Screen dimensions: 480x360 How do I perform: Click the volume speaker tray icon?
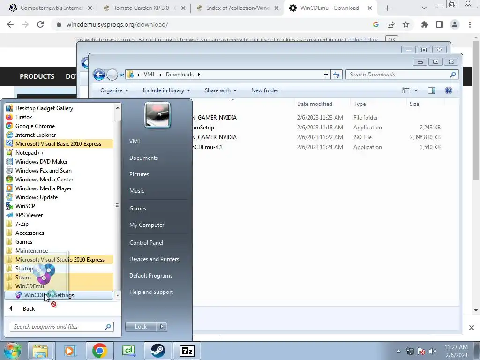tap(433, 351)
